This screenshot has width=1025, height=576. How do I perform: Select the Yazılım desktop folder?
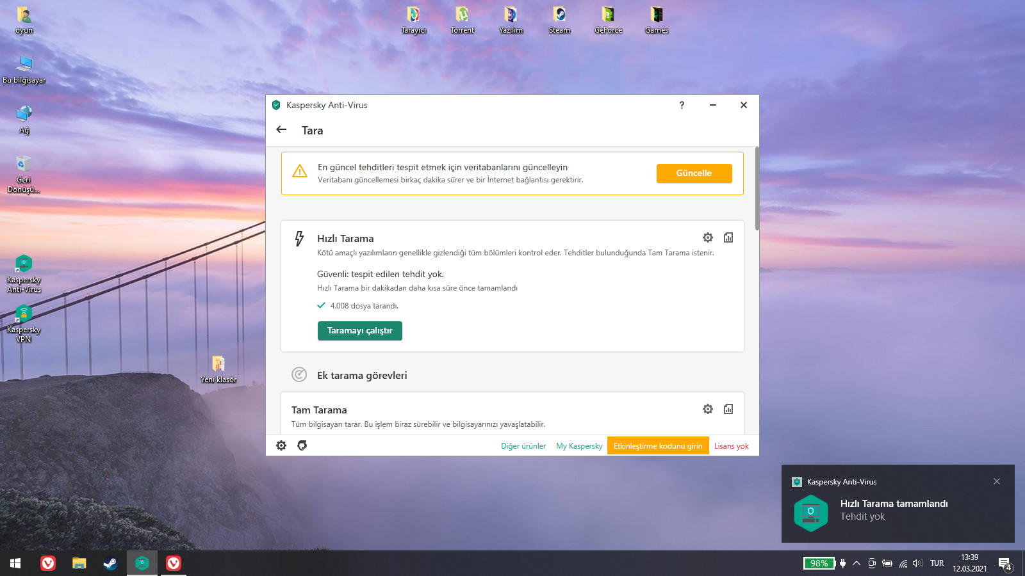point(511,20)
